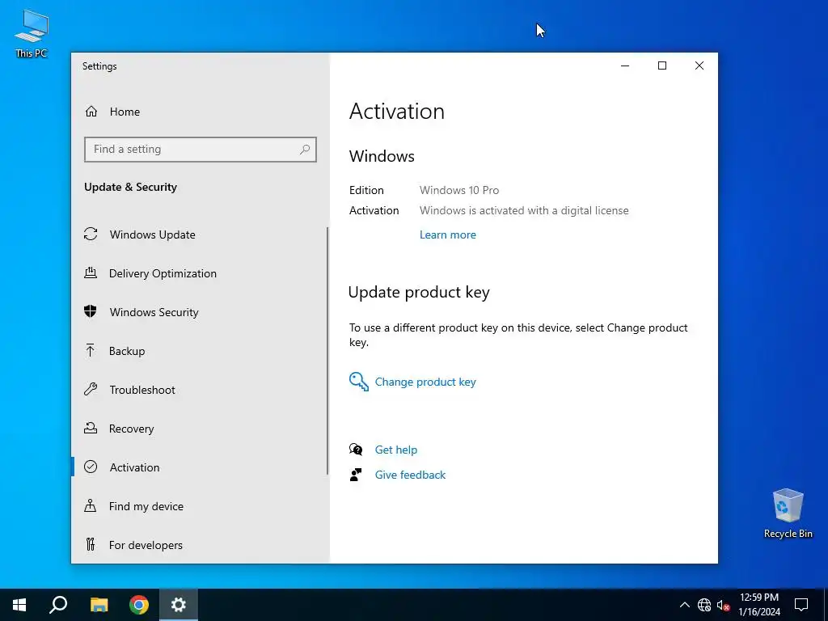The height and width of the screenshot is (621, 828).
Task: Open Google Chrome from taskbar
Action: 139,605
